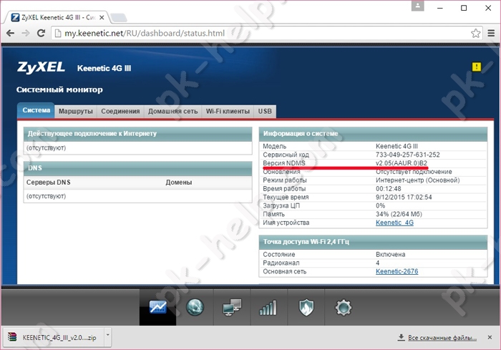
Task: Select the ZyXEL Keenetic 4G III browser tab
Action: coord(57,18)
